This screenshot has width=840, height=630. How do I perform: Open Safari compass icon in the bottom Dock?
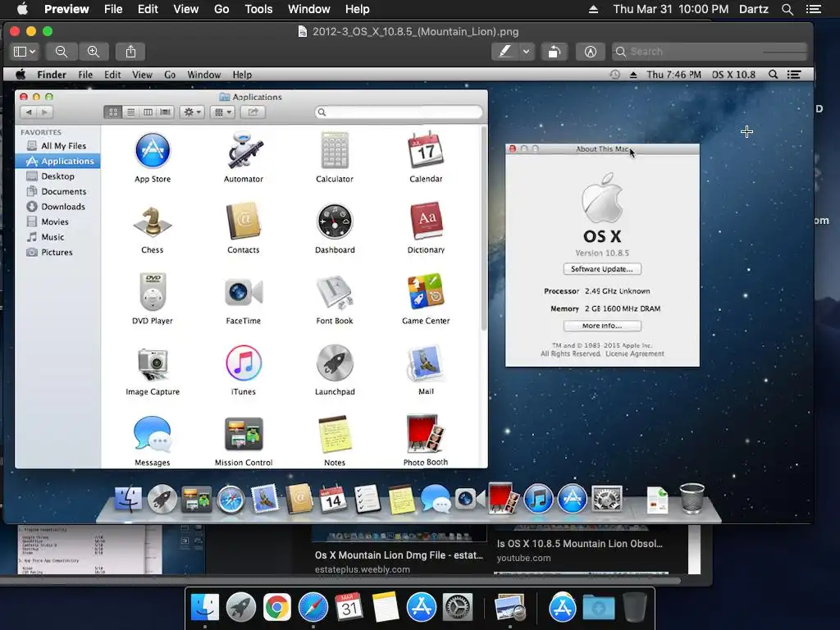[313, 608]
